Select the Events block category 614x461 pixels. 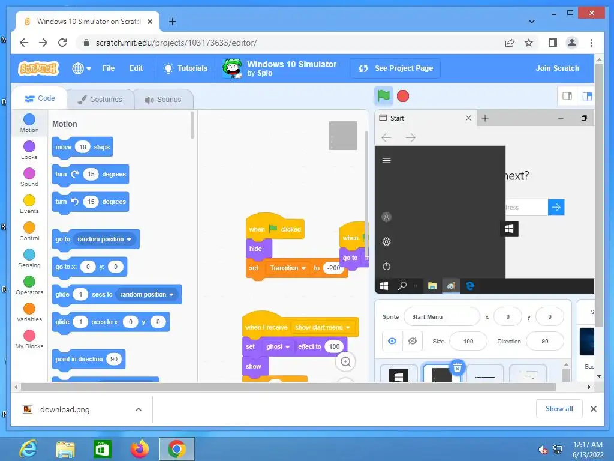point(29,204)
